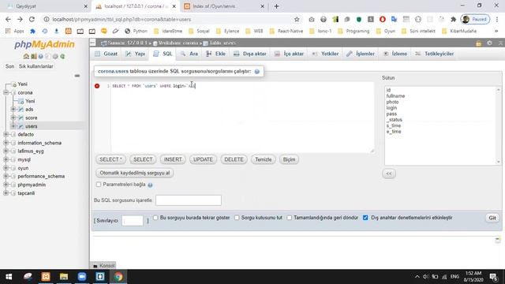Reload the browser page

[32, 19]
